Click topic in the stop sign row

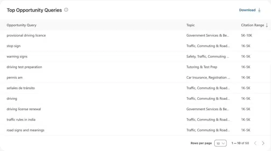click(208, 46)
